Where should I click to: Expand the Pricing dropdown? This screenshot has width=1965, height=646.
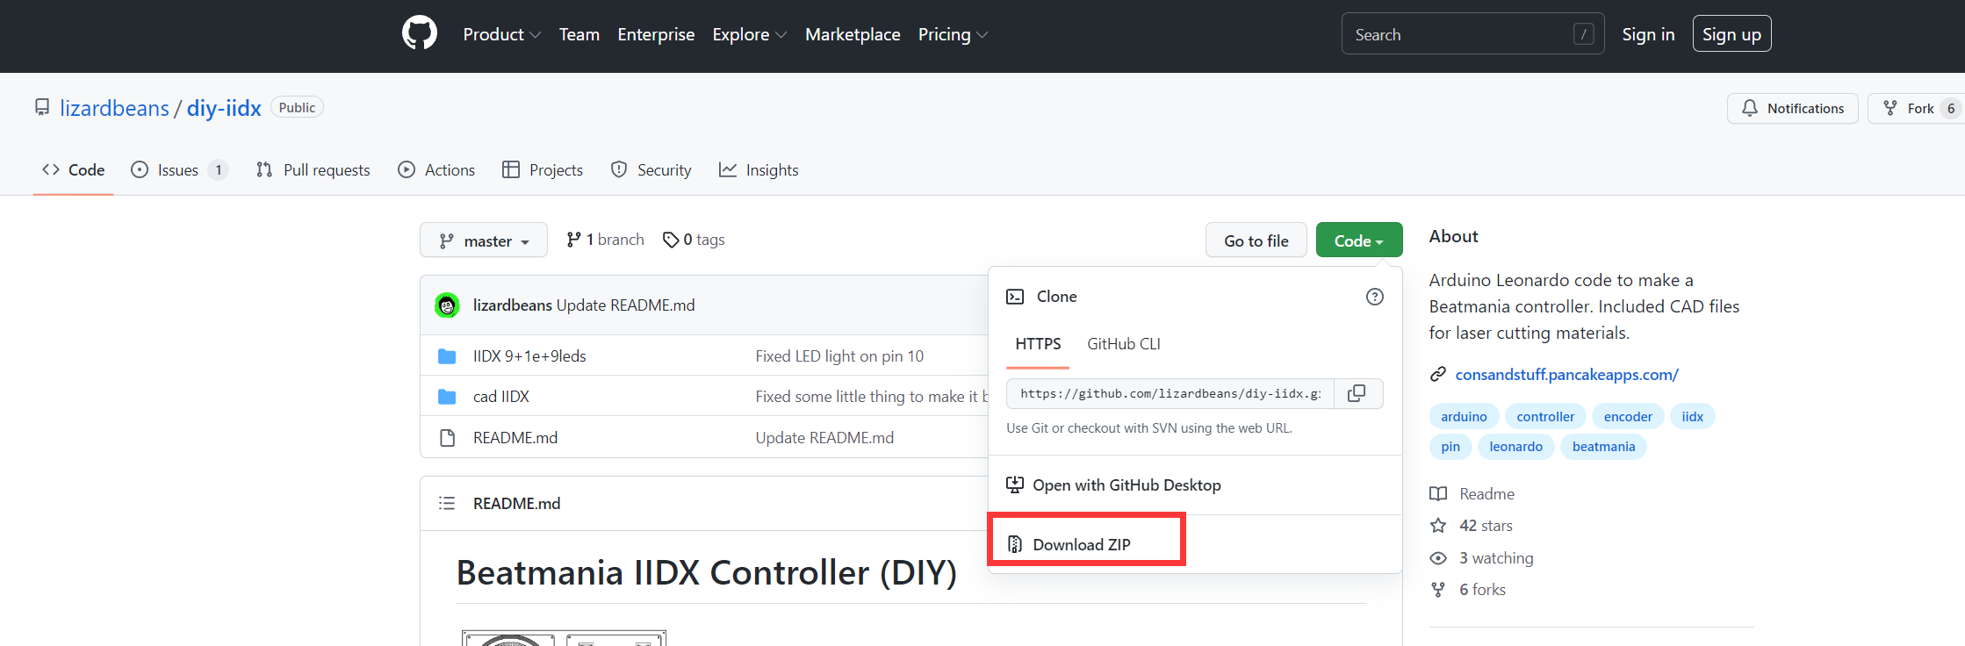(x=953, y=34)
